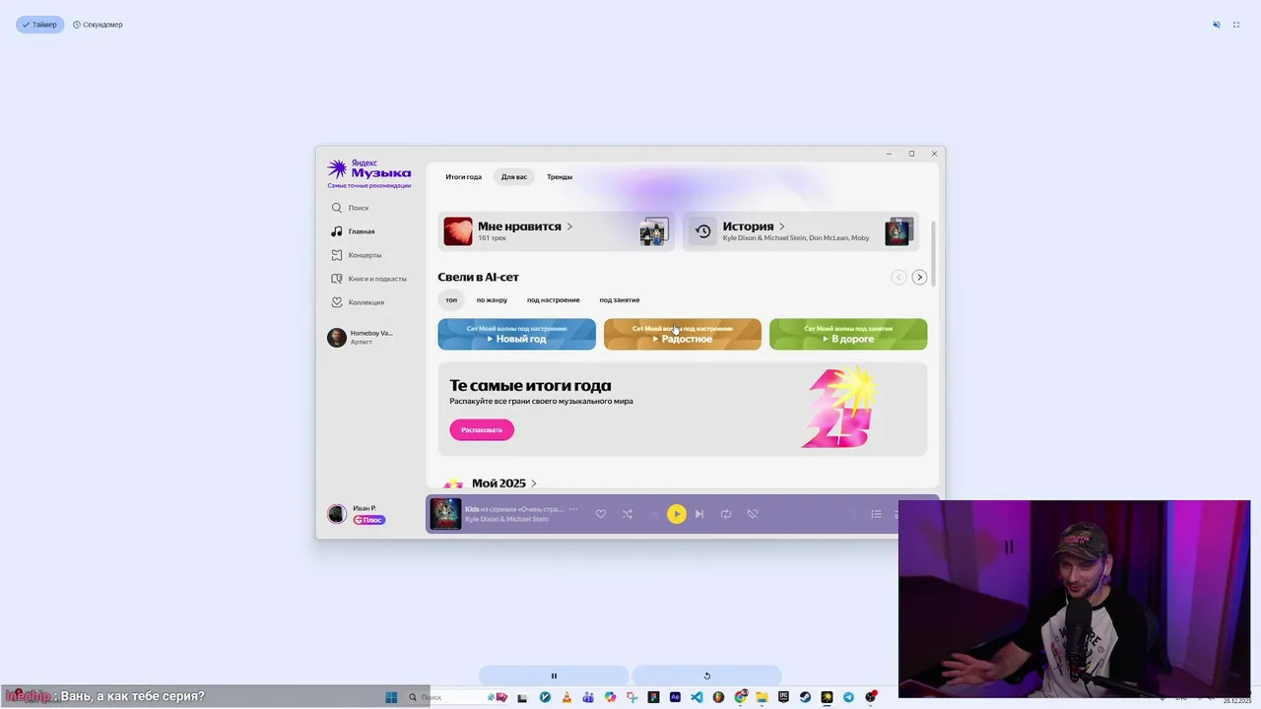The image size is (1261, 709).
Task: Open Книги и подкасты section
Action: pos(368,279)
